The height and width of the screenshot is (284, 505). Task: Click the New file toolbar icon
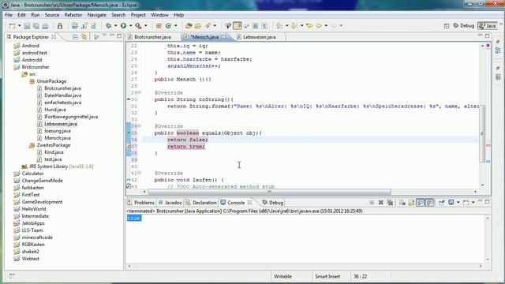click(x=13, y=26)
